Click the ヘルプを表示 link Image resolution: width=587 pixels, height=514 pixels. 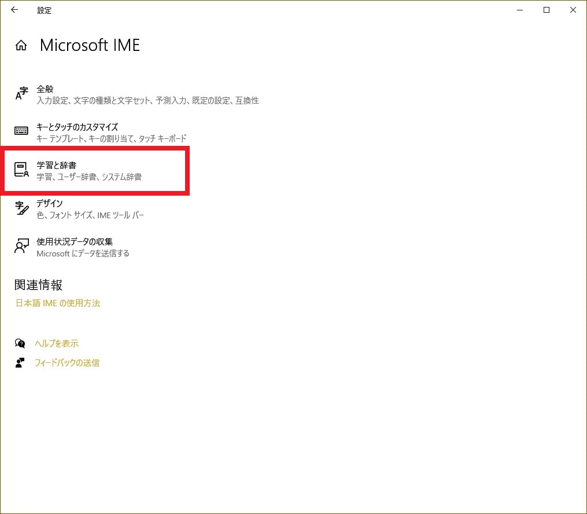(57, 343)
